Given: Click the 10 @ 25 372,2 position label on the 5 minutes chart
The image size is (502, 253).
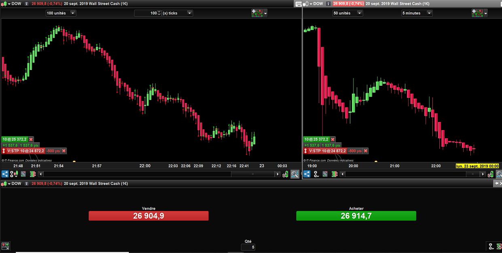Looking at the screenshot, I should pyautogui.click(x=317, y=139).
